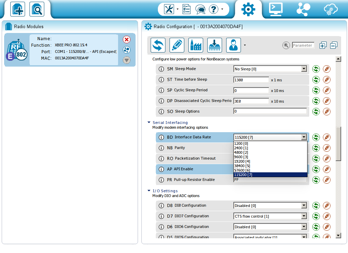The width and height of the screenshot is (348, 253).
Task: Click the Expand all sections icon
Action: tap(323, 45)
